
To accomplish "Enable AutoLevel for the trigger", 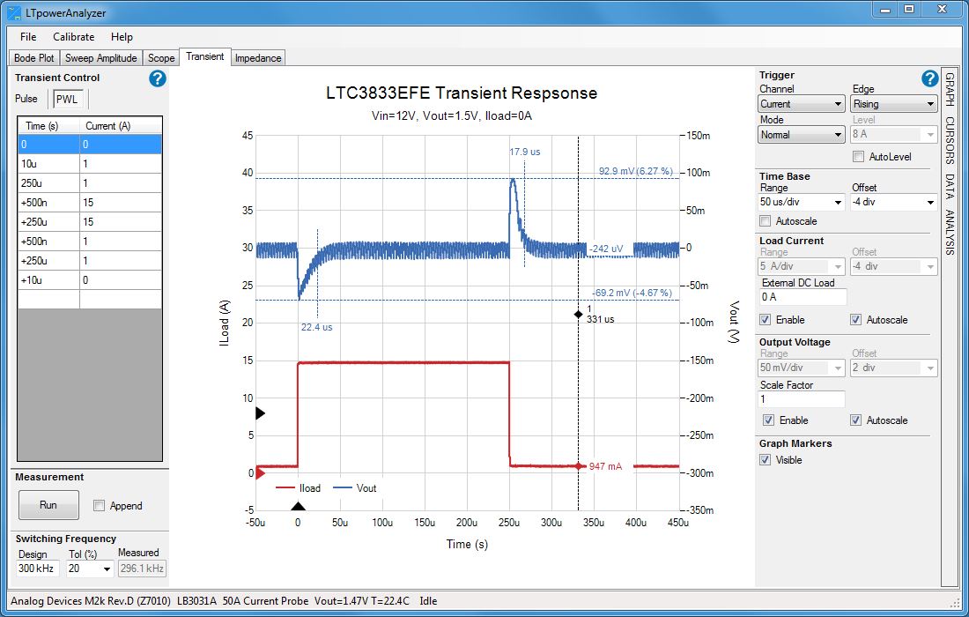I will coord(857,156).
